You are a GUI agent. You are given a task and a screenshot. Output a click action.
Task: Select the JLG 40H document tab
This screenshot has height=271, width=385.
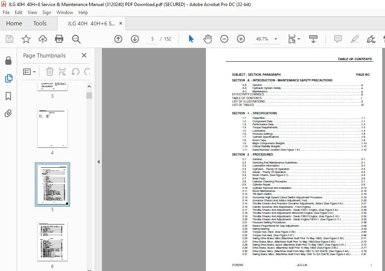[x=91, y=23]
